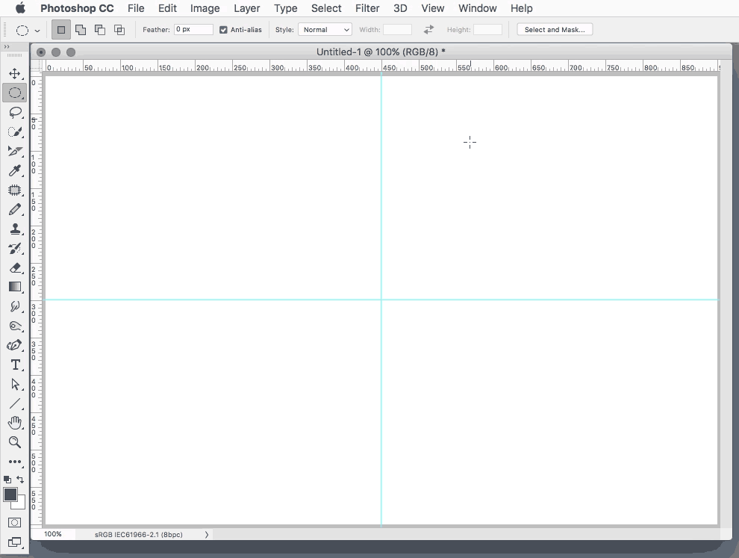Open the Edit menu
The height and width of the screenshot is (558, 739).
(x=167, y=8)
